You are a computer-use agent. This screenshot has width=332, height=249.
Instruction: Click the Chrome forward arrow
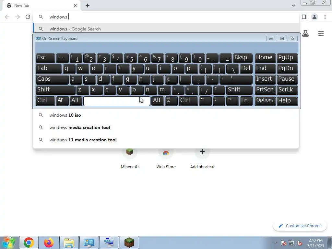18,17
